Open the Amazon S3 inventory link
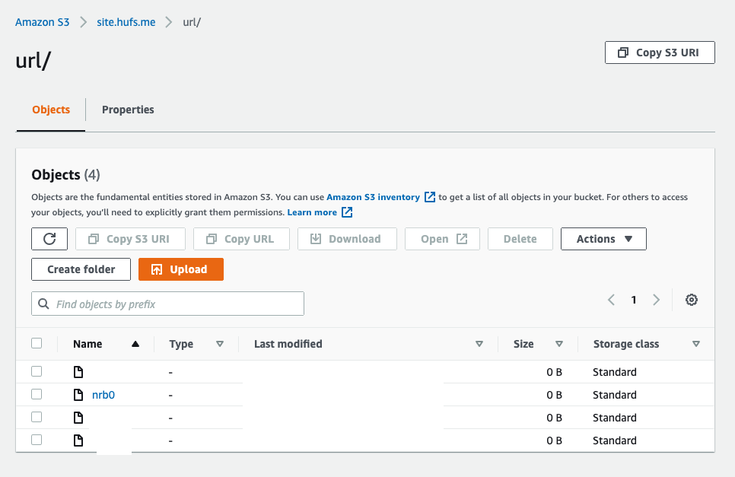 click(373, 197)
